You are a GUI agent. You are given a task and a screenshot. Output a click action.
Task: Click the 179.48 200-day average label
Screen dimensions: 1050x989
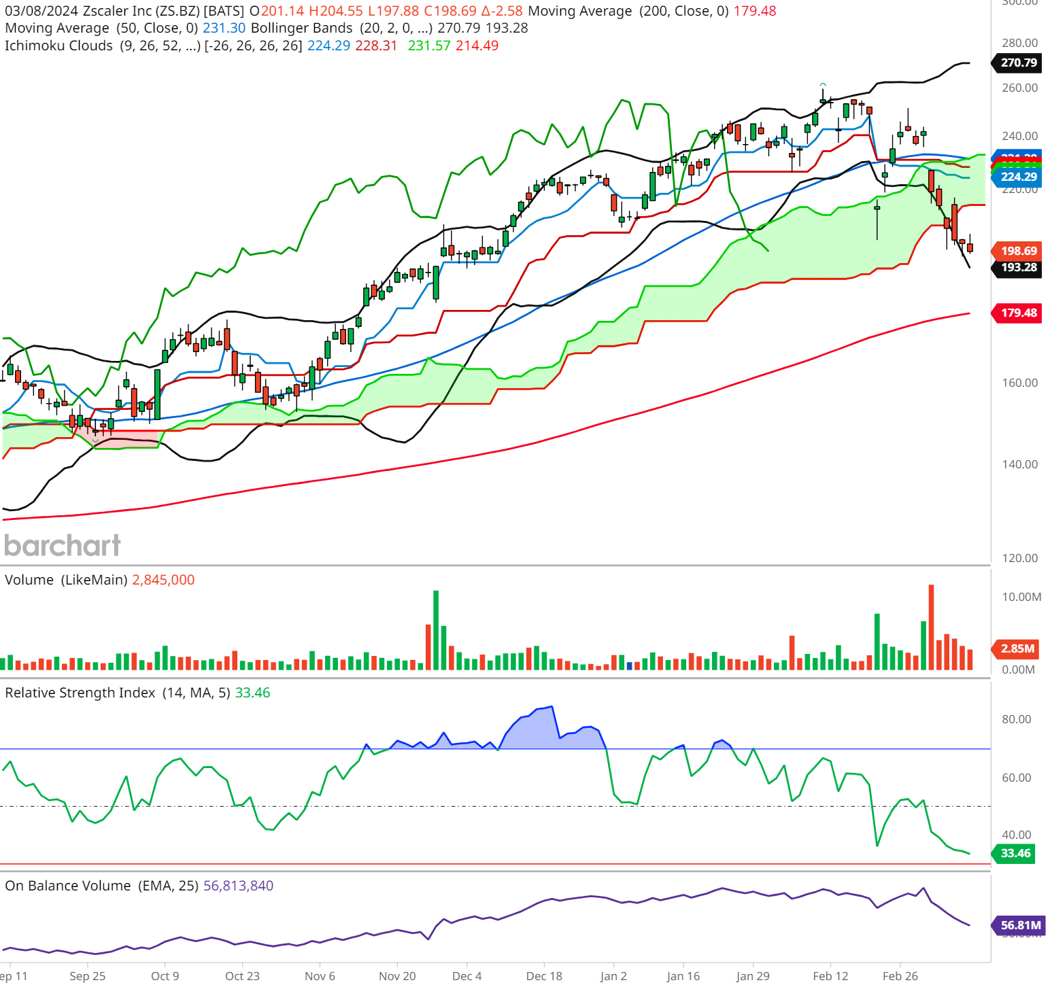point(1017,313)
